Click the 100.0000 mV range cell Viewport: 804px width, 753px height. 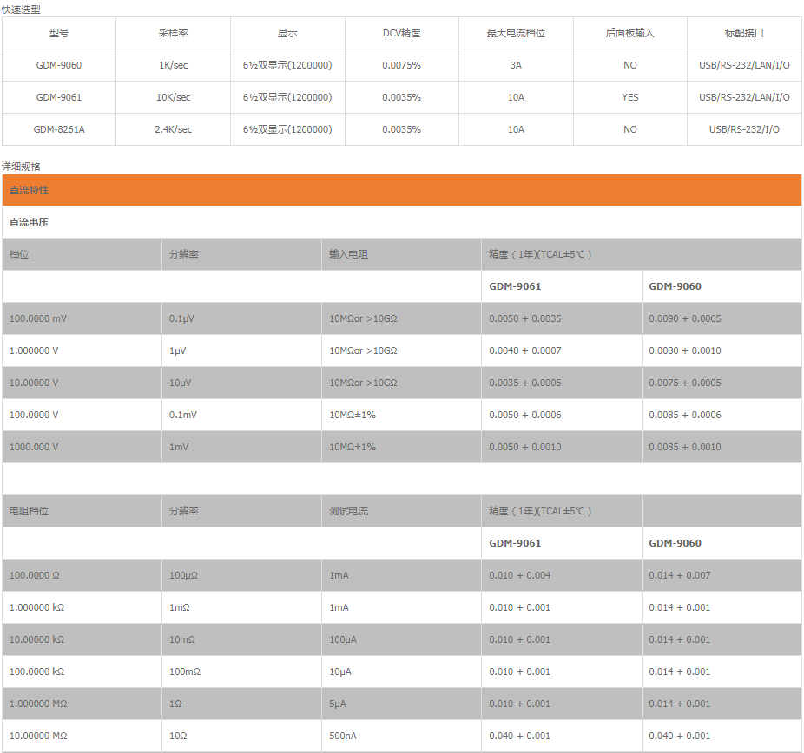click(x=82, y=318)
